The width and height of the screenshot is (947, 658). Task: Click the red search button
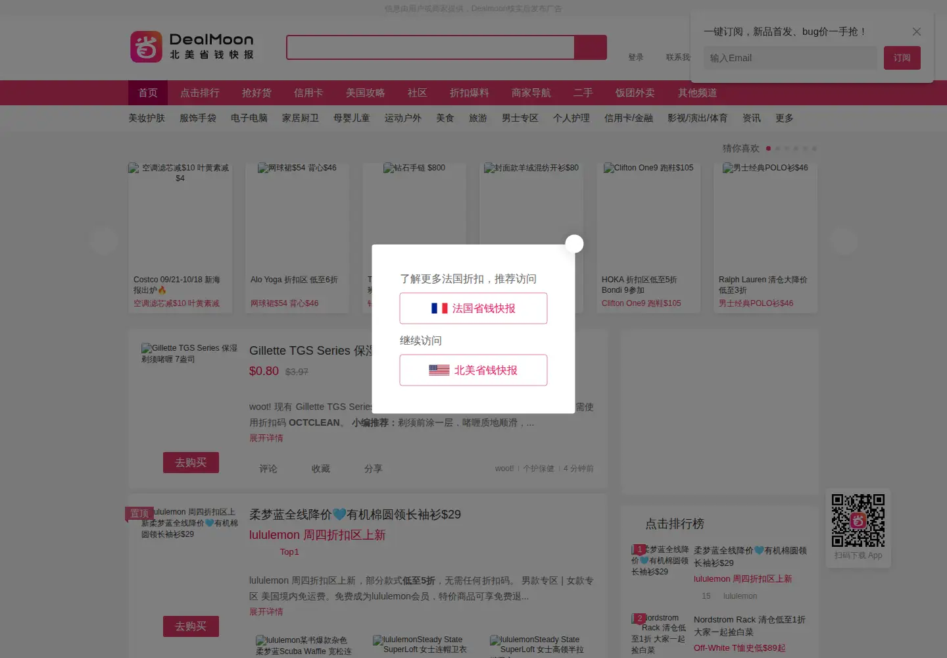pos(591,47)
